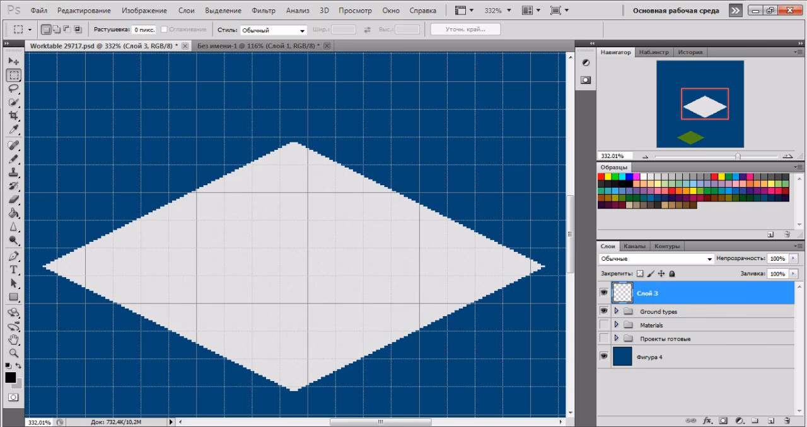The width and height of the screenshot is (807, 427).
Task: Hide the Фигура 4 layer
Action: (604, 356)
